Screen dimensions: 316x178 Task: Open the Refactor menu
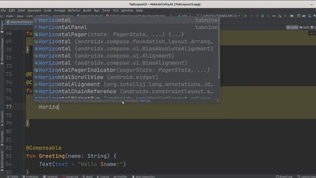point(74,10)
